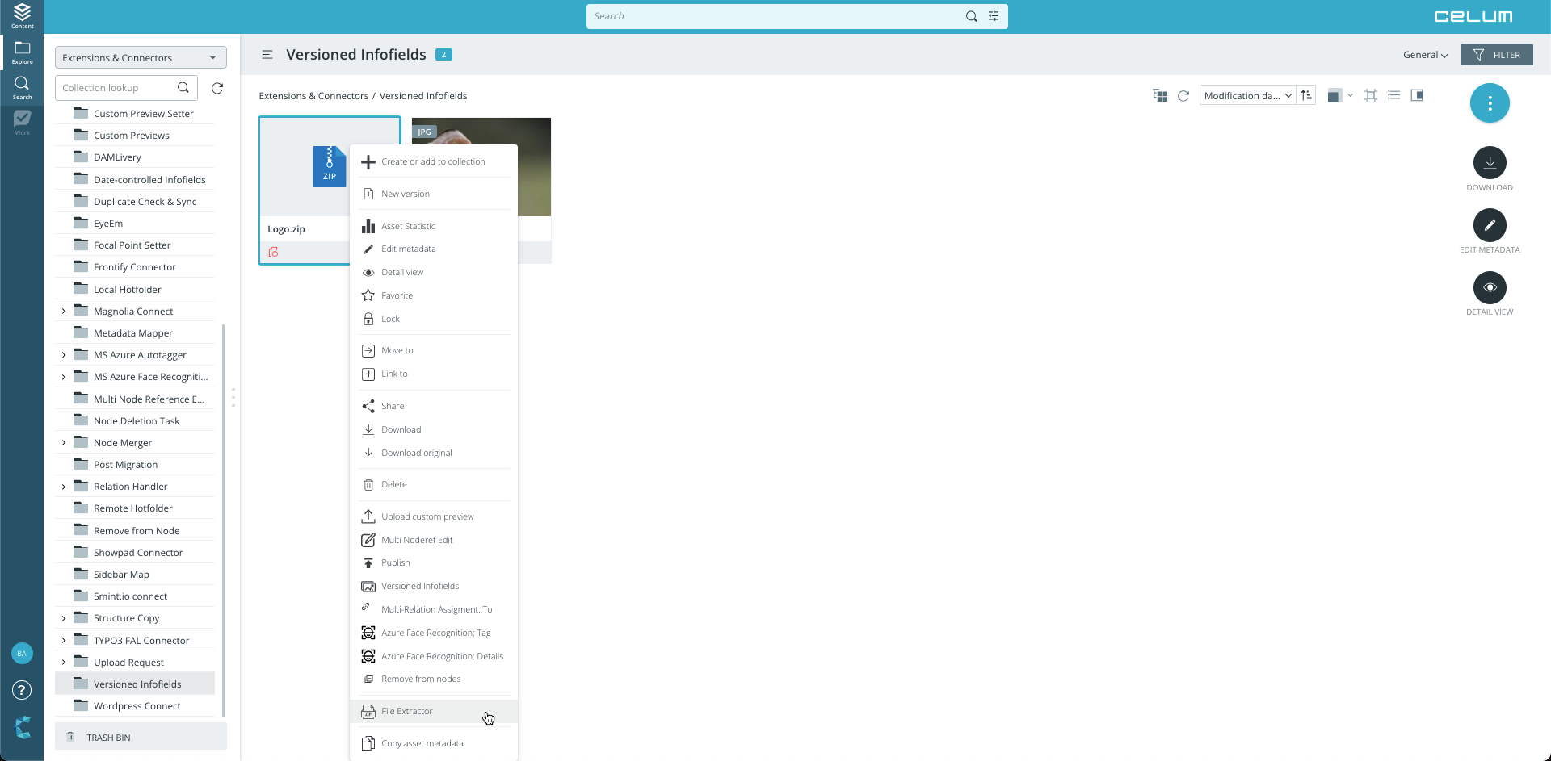Refresh the collection tree list
The height and width of the screenshot is (761, 1551).
(x=217, y=88)
